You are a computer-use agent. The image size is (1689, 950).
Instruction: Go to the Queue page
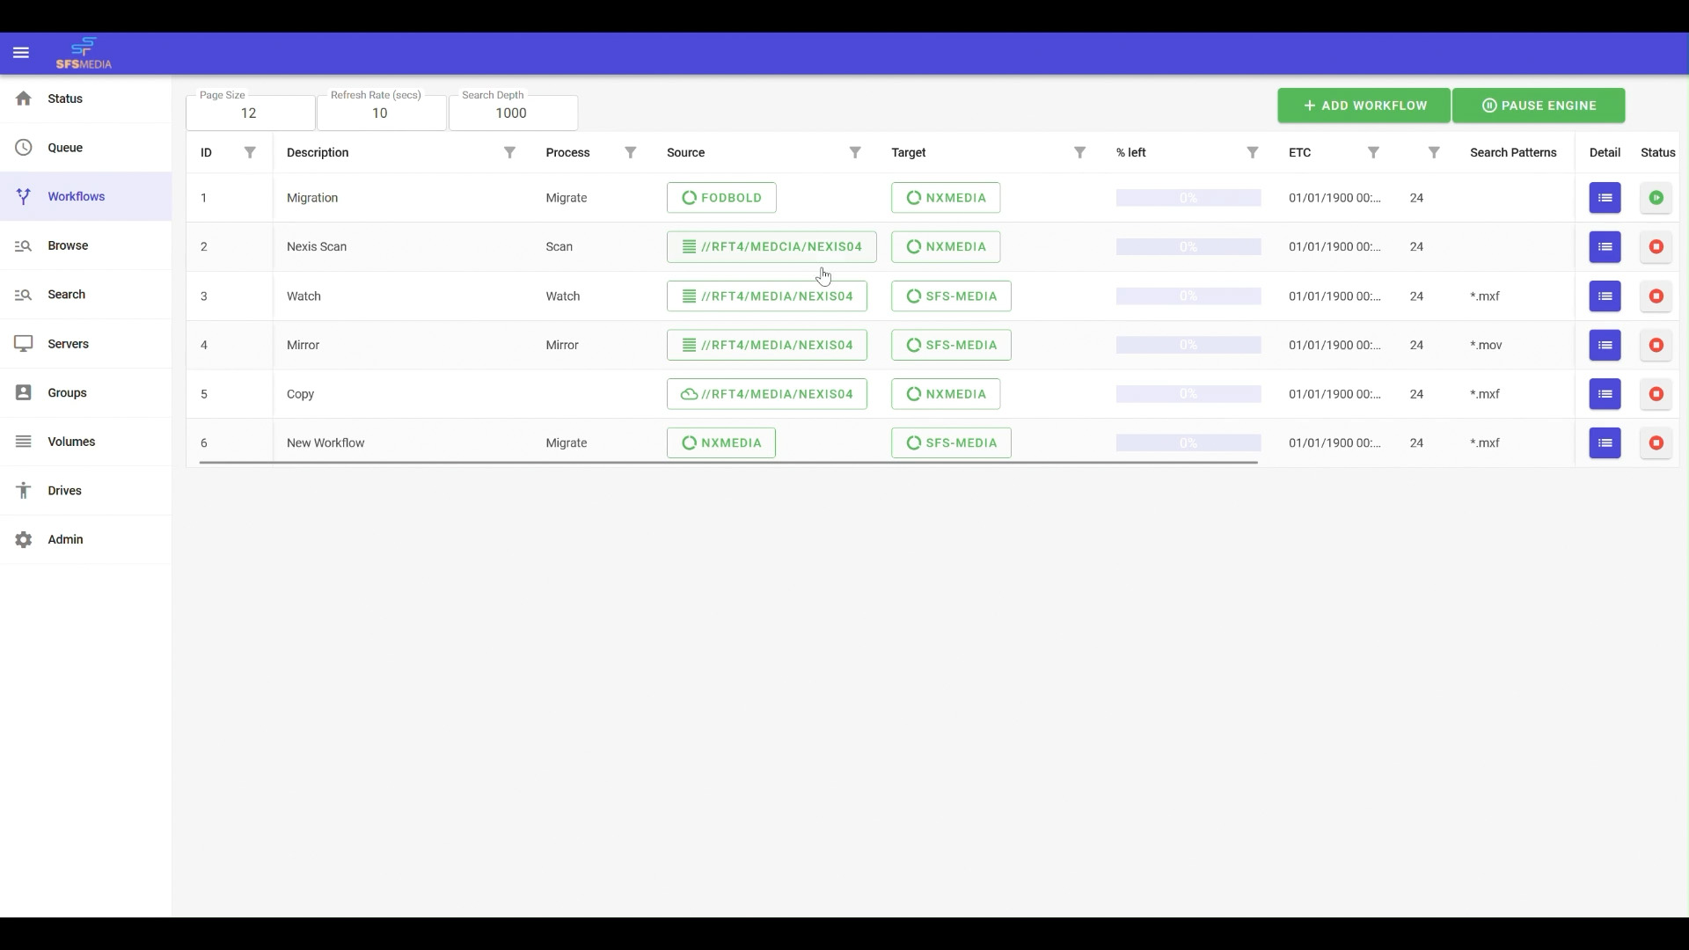85,148
